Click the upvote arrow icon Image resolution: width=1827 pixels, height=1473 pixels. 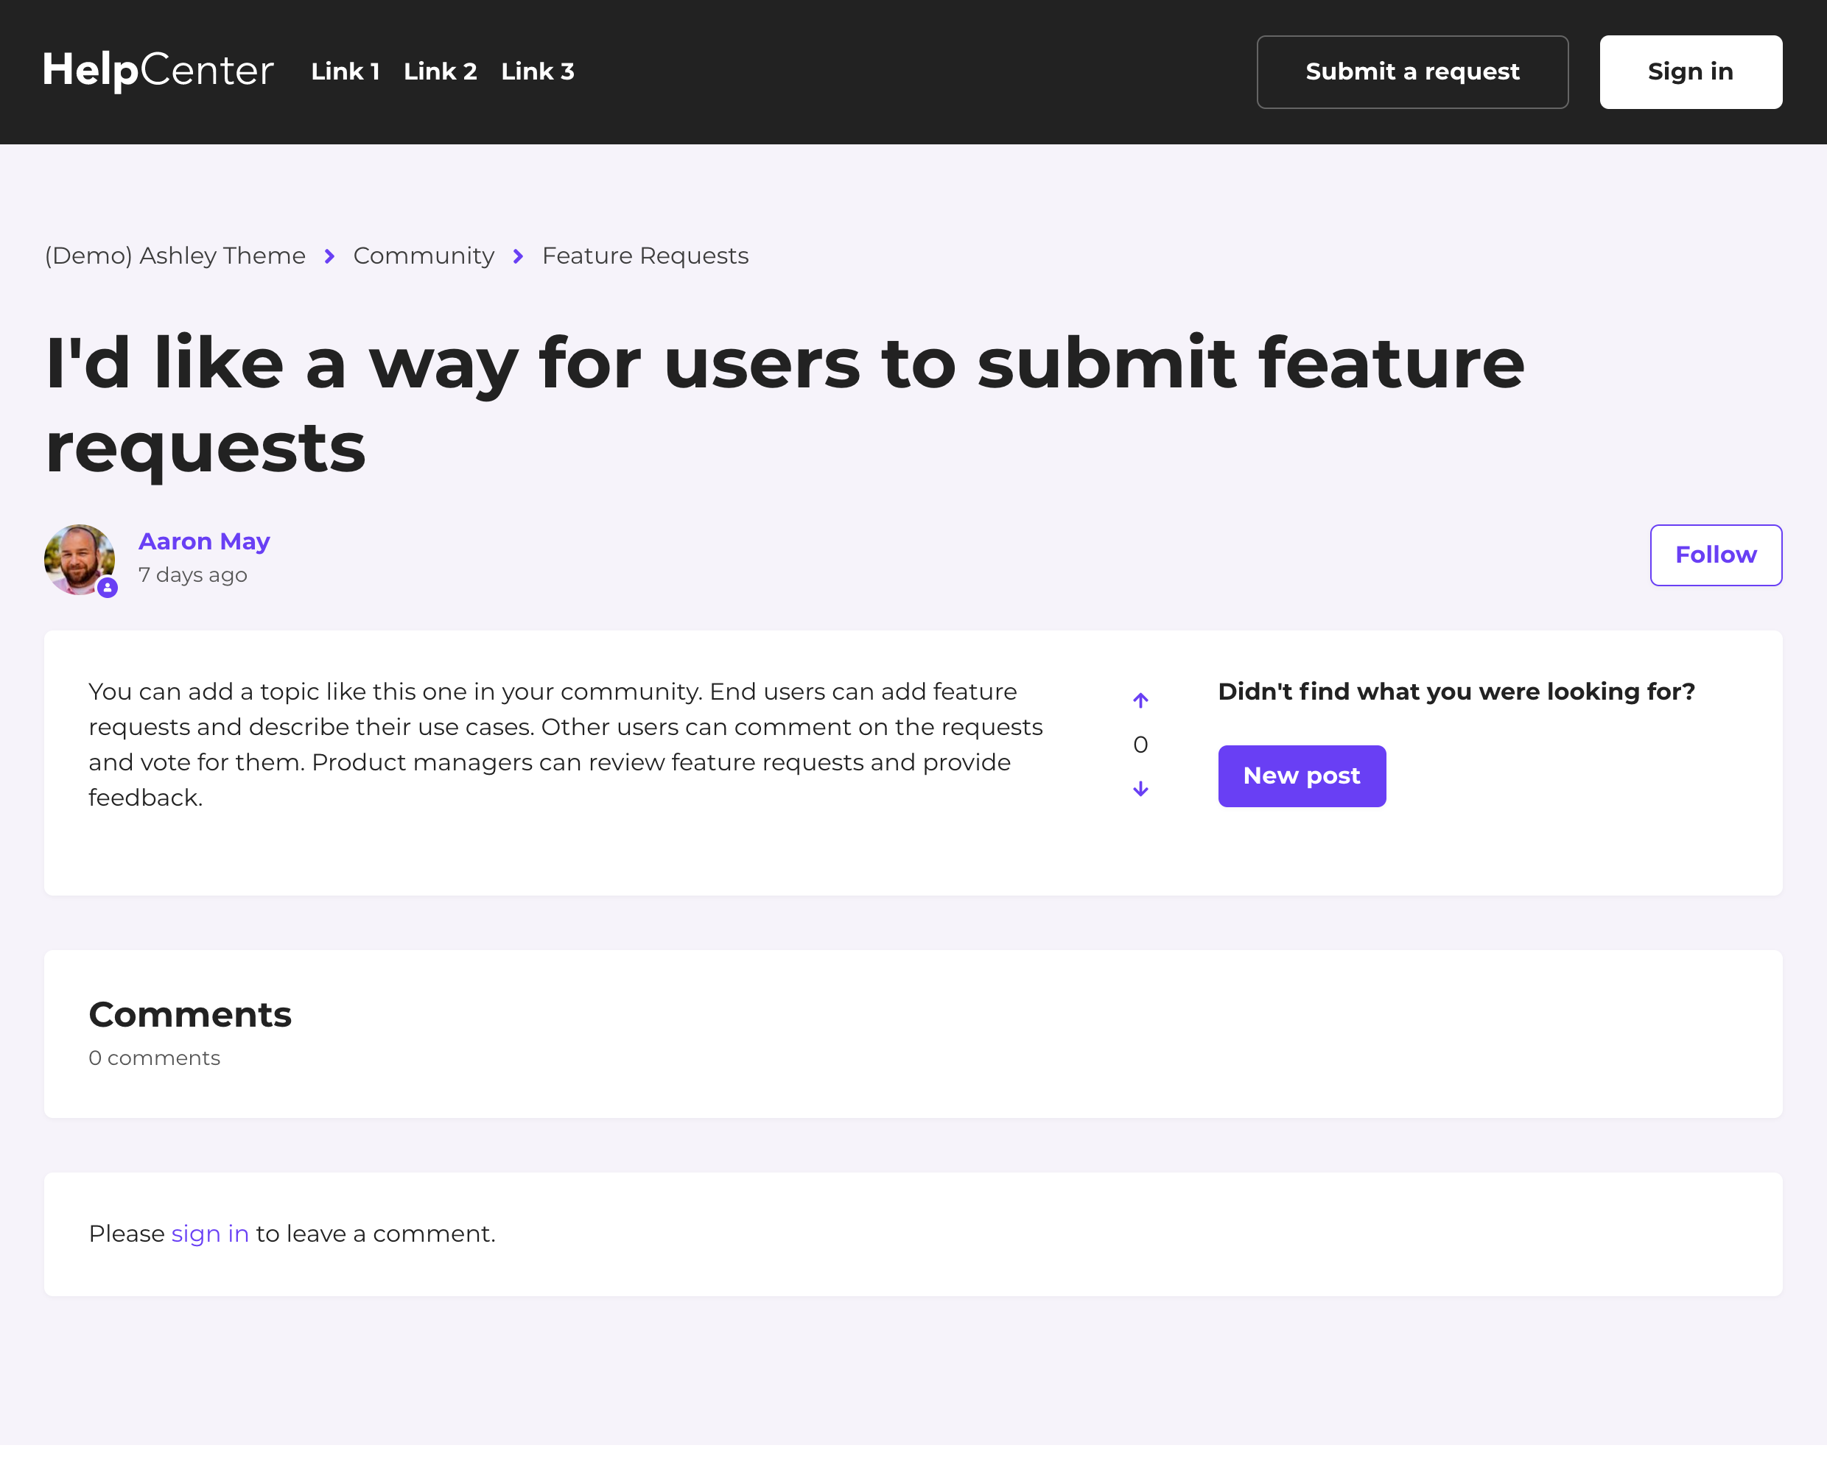1140,700
